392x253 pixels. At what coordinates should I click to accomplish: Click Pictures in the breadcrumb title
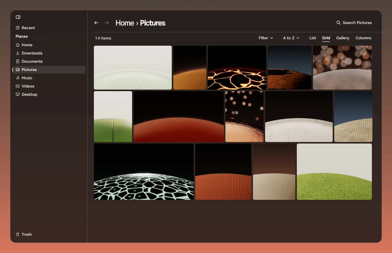tap(153, 23)
